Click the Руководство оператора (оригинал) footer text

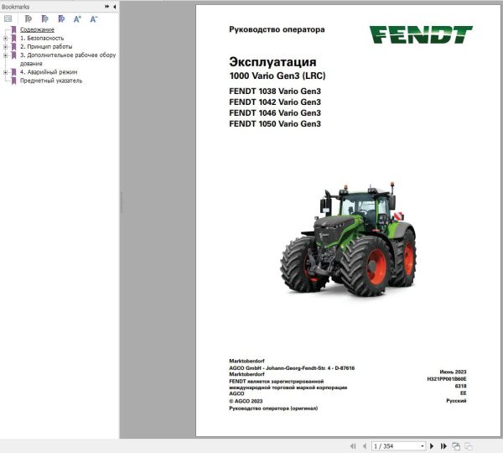[273, 409]
